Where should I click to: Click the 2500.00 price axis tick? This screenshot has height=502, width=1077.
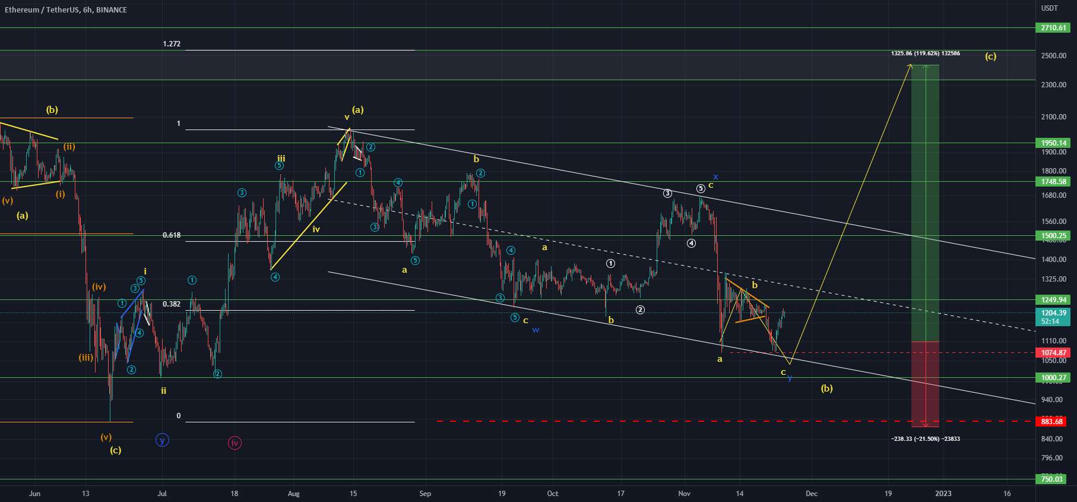coord(1054,56)
